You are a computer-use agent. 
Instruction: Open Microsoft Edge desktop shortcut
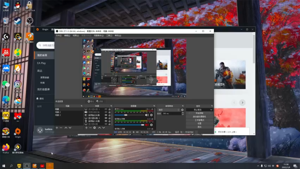point(6,102)
